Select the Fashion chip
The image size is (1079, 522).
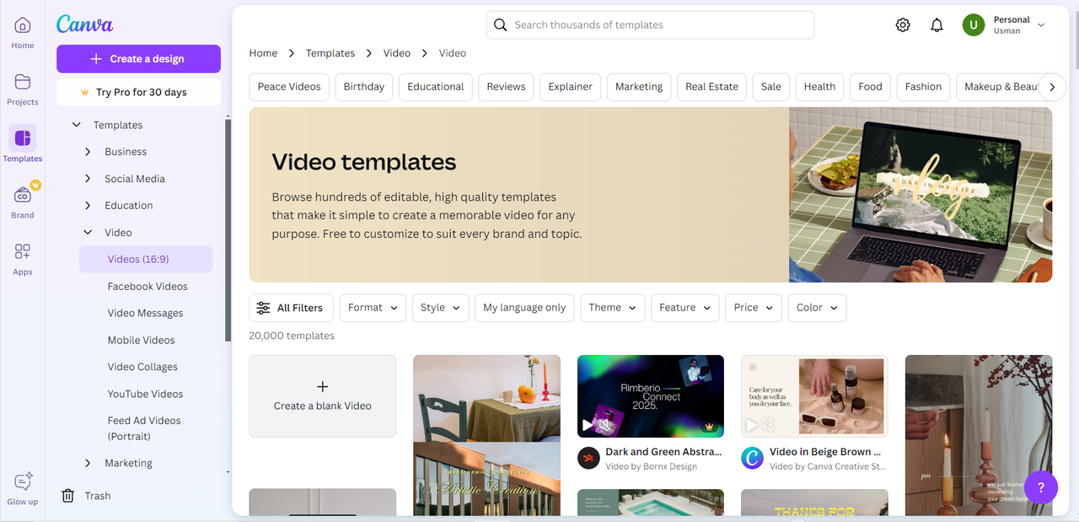(923, 87)
